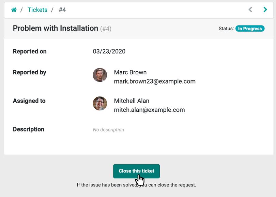The height and width of the screenshot is (197, 276).
Task: Click the reporter email mark.brown23@example.com
Action: click(155, 81)
